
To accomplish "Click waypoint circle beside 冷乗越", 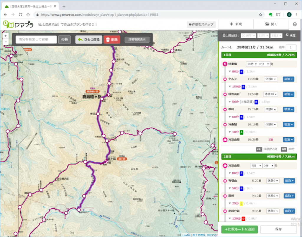I will click(225, 125).
